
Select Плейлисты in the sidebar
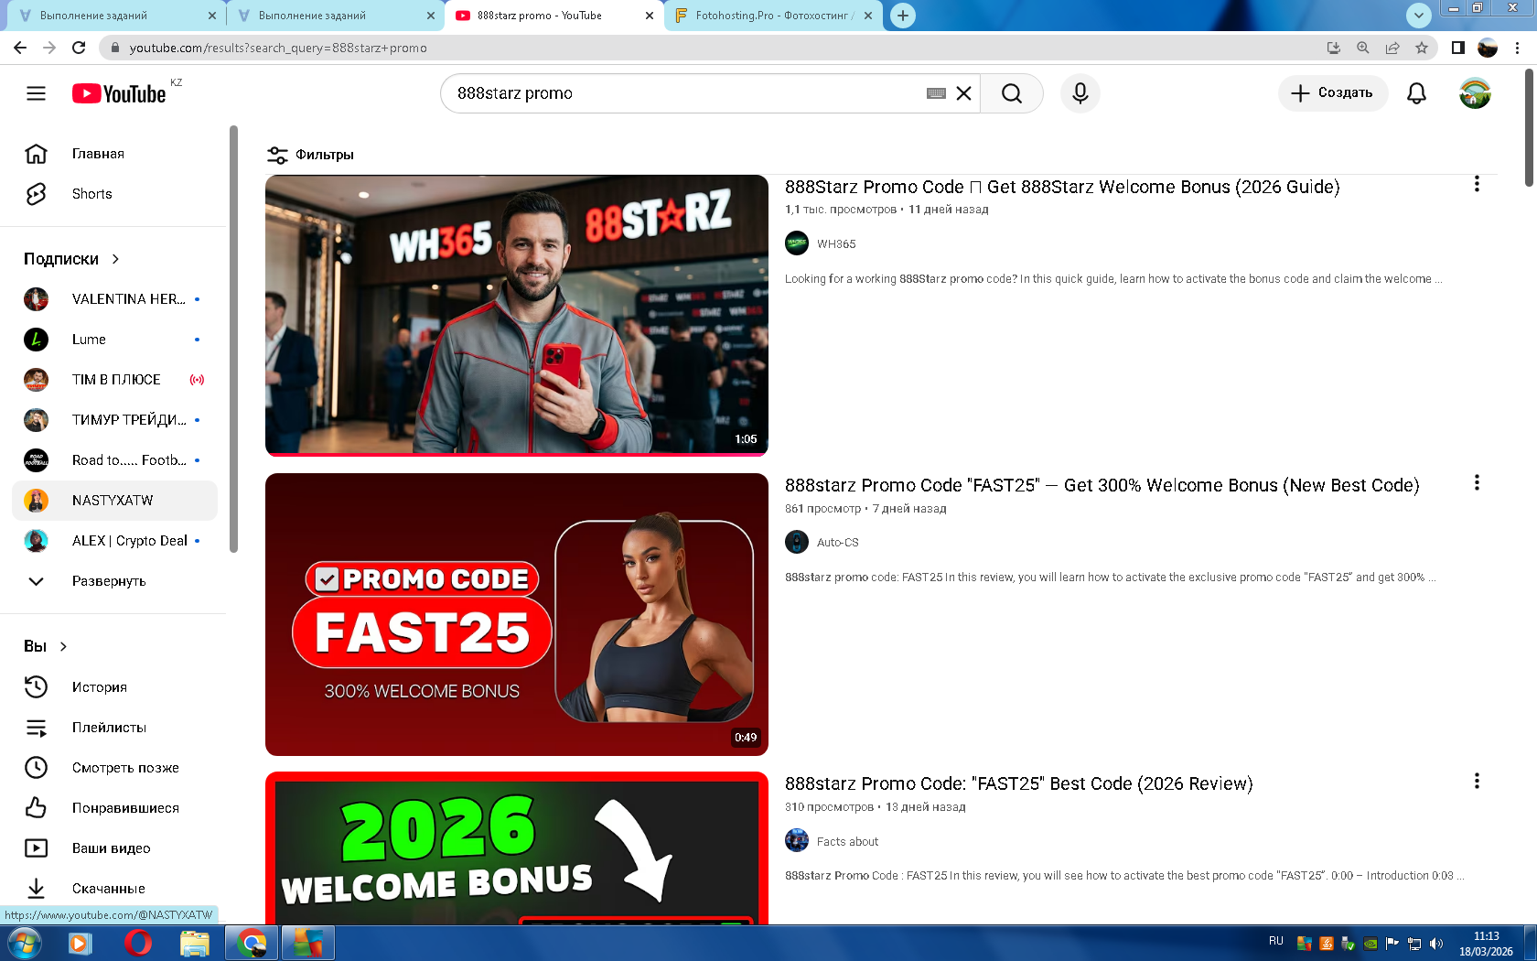coord(109,728)
